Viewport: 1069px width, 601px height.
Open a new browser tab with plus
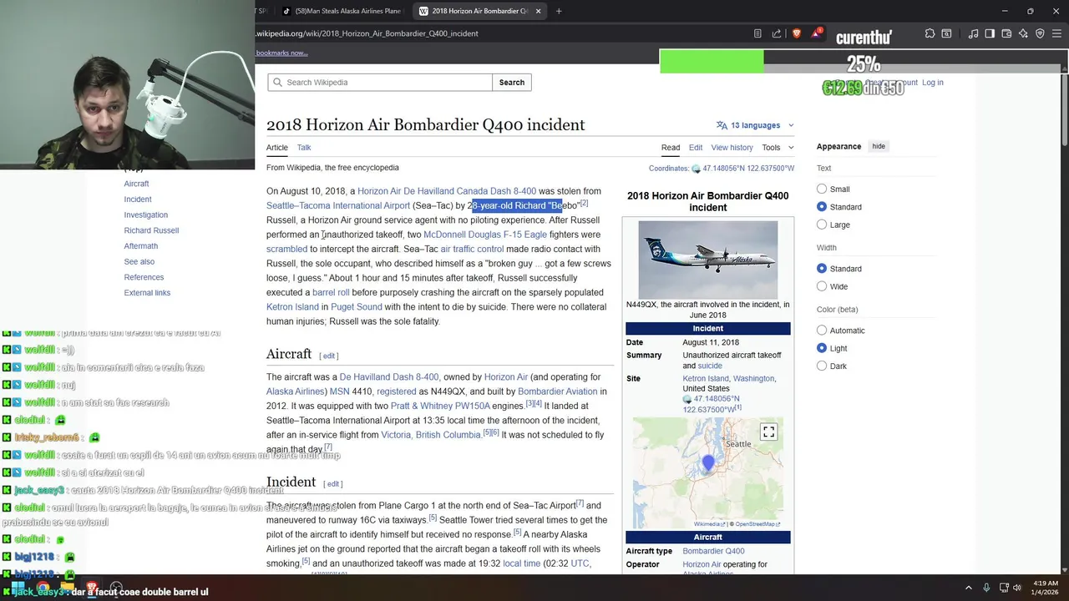click(x=559, y=11)
